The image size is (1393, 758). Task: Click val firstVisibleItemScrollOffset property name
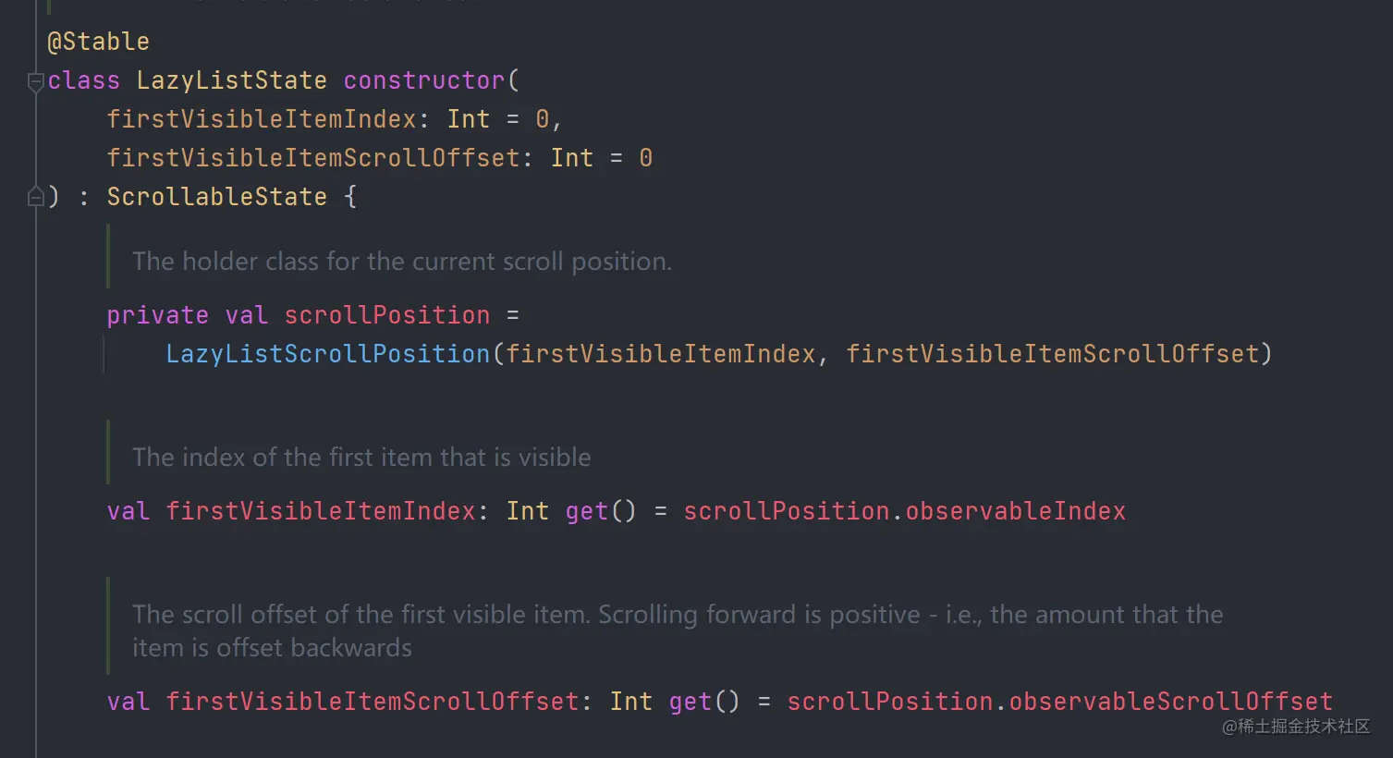pyautogui.click(x=373, y=702)
